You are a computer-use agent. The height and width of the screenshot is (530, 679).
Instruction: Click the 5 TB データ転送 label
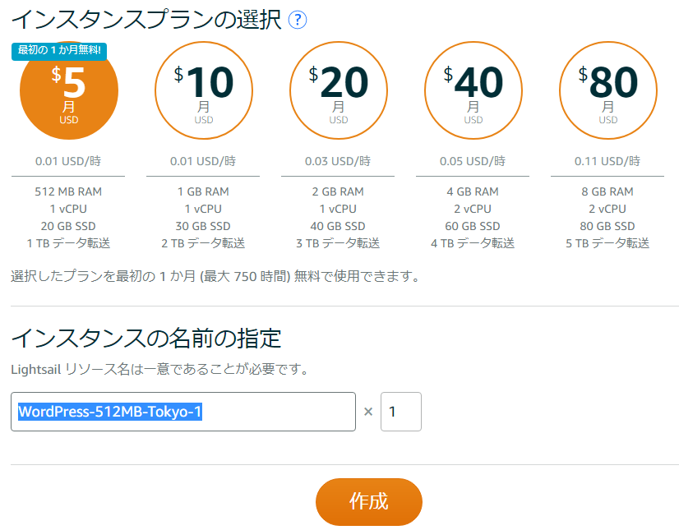607,243
